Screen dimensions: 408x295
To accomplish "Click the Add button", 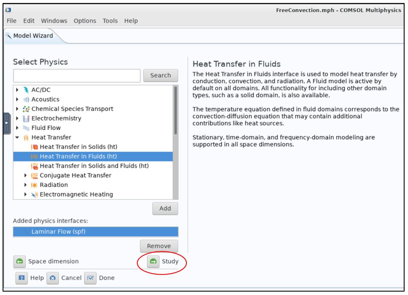I will [165, 209].
